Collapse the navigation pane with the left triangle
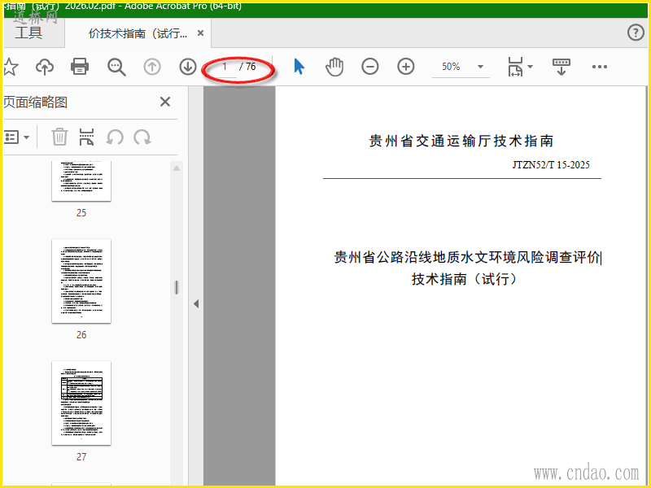 pyautogui.click(x=196, y=303)
